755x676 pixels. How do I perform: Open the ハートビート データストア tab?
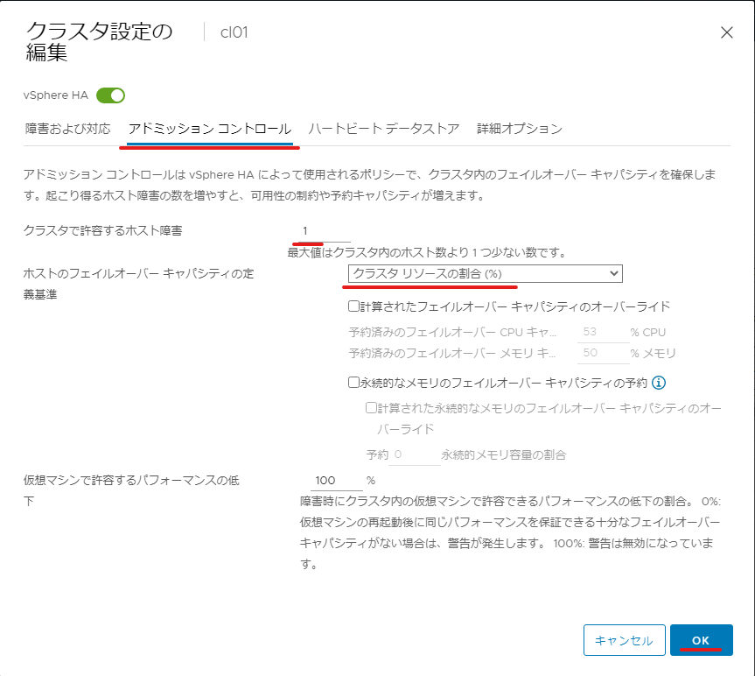pyautogui.click(x=384, y=129)
